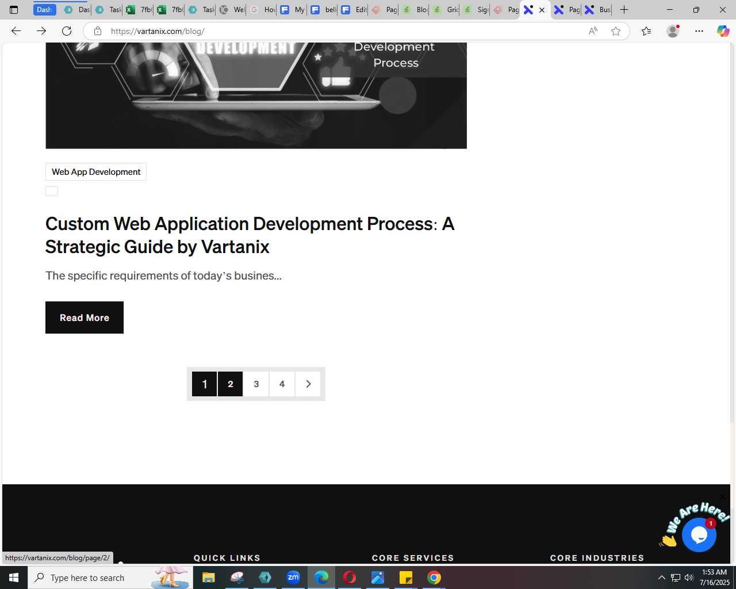The height and width of the screenshot is (589, 736).
Task: Open Sticky Notes from taskbar
Action: (x=406, y=577)
